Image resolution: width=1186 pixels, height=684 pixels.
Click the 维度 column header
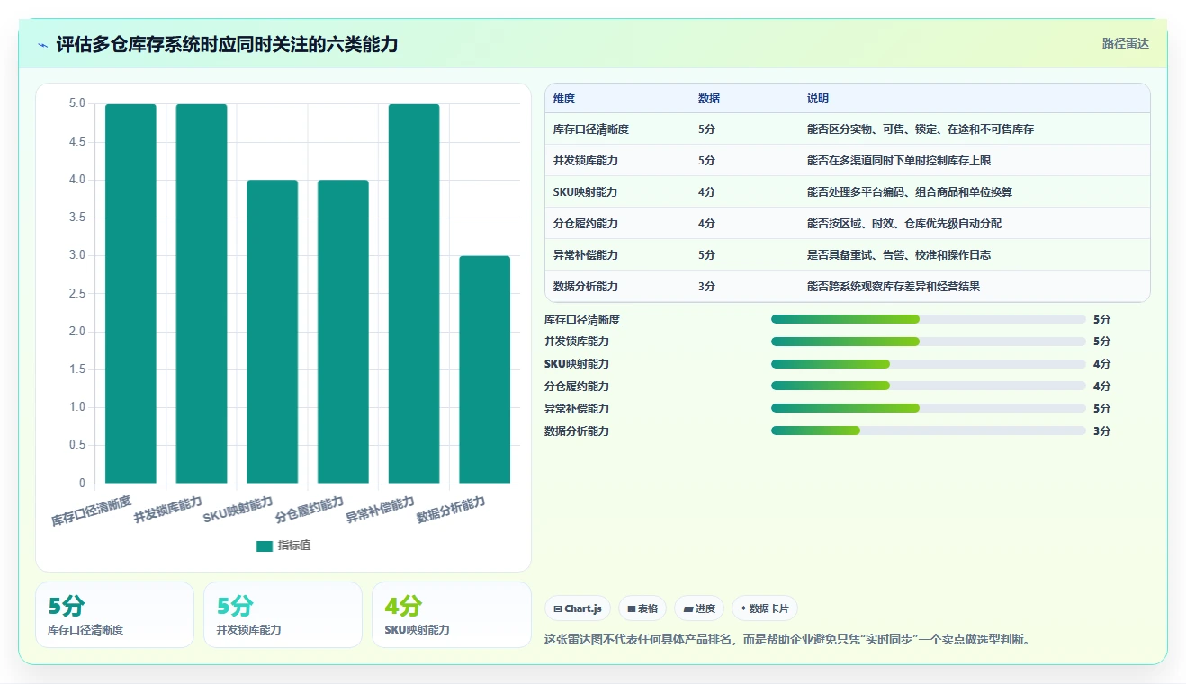564,98
